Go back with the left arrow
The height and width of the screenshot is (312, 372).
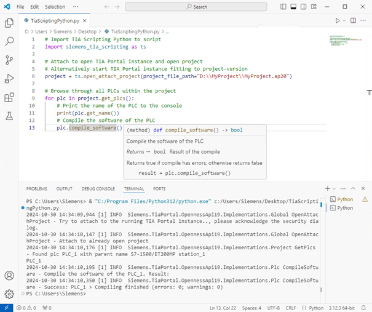pyautogui.click(x=107, y=7)
